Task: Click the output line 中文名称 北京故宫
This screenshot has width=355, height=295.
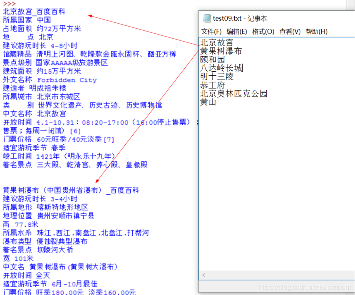Action: (35, 114)
